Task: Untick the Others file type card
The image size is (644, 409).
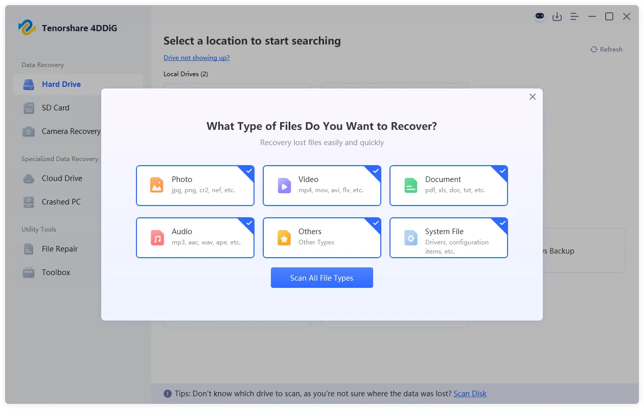Action: (x=376, y=223)
